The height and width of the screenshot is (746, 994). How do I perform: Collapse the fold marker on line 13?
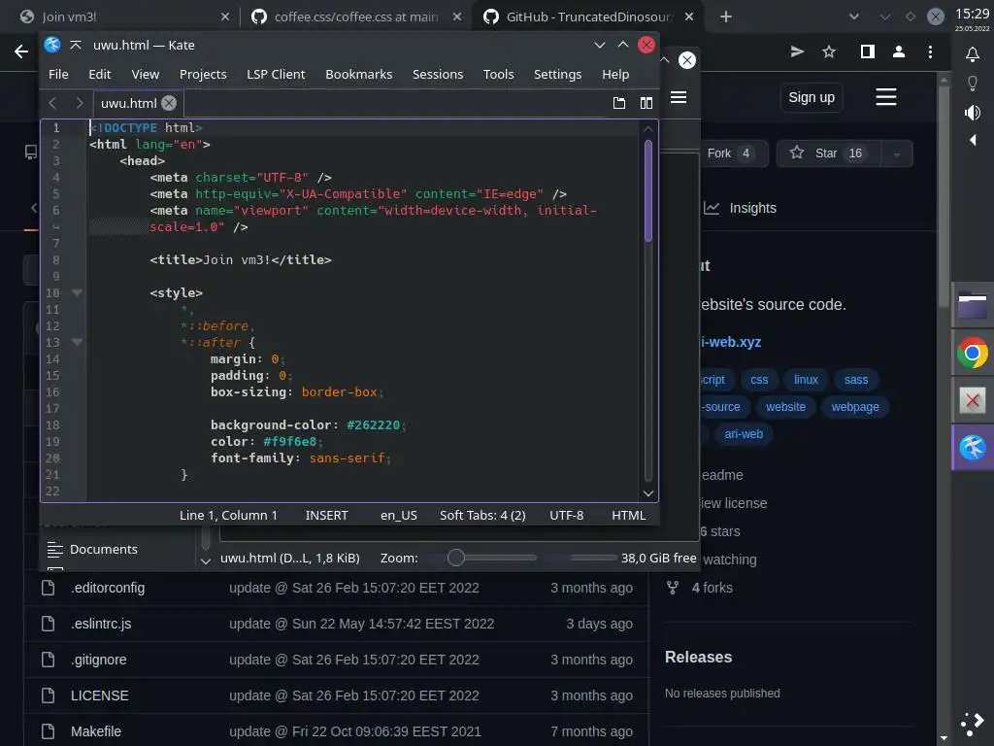pos(77,342)
